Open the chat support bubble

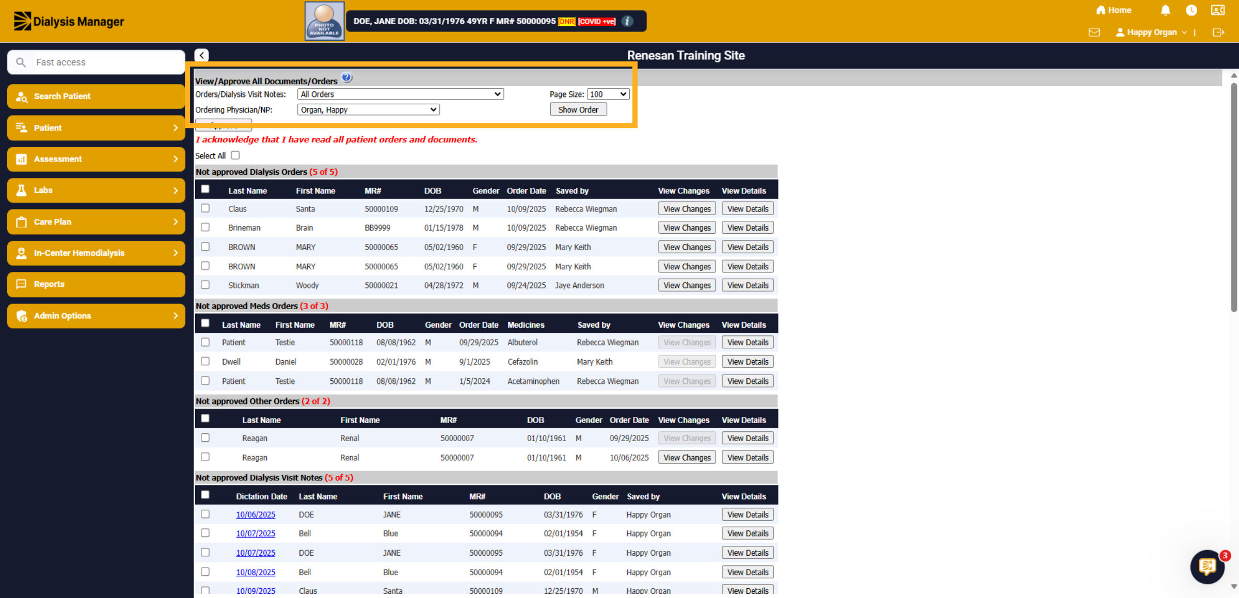click(x=1208, y=567)
